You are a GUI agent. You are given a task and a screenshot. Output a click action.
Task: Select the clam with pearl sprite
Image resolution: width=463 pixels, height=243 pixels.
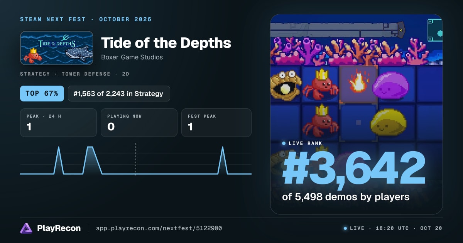point(286,85)
